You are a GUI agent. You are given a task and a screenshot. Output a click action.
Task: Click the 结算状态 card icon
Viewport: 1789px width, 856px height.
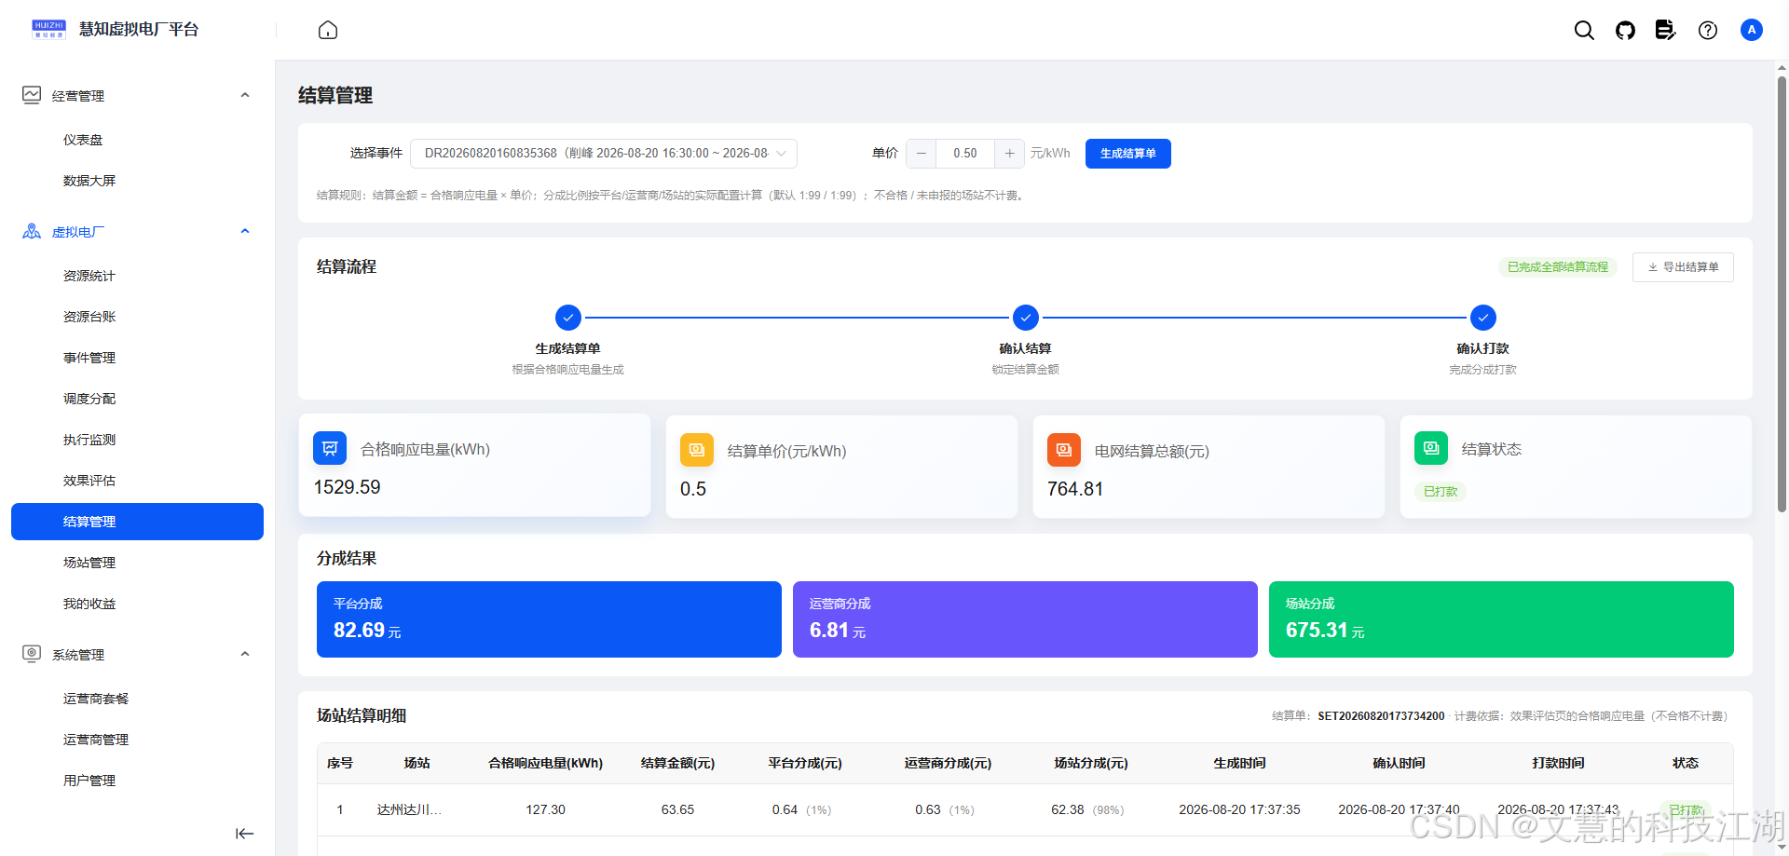pos(1431,449)
